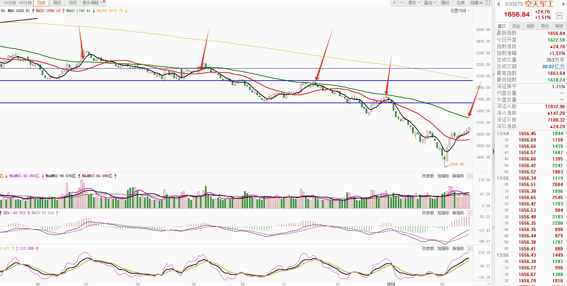567x286 pixels.
Task: Close the volume indicator panel
Action: pos(470,176)
